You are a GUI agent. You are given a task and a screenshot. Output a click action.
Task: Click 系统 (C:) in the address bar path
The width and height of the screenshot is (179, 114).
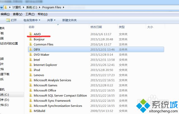(x=32, y=8)
